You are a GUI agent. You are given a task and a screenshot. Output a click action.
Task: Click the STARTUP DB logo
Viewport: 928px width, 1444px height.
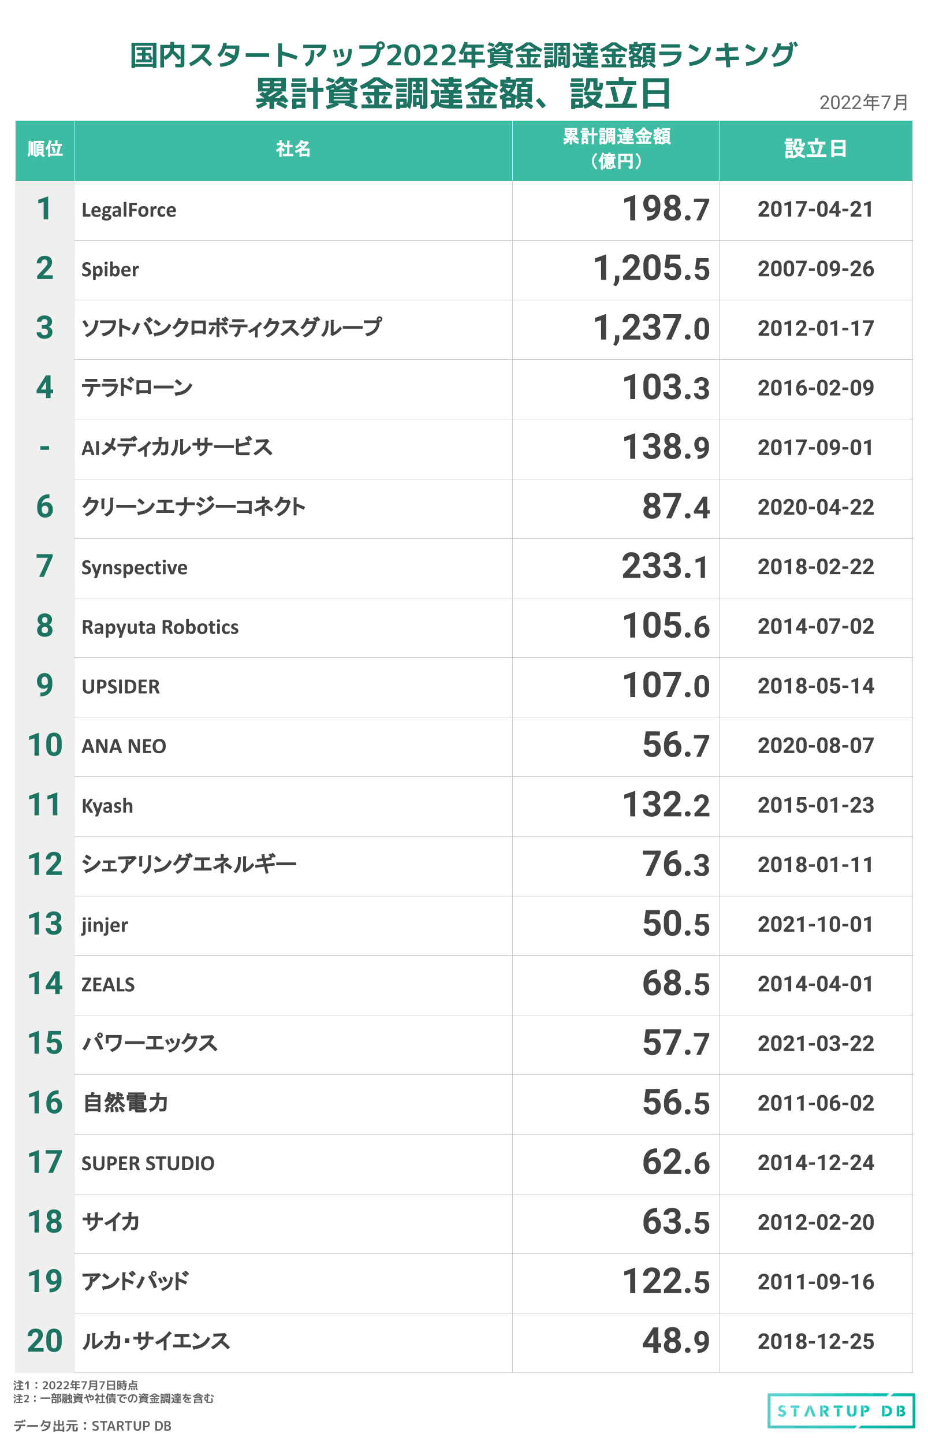coord(841,1410)
